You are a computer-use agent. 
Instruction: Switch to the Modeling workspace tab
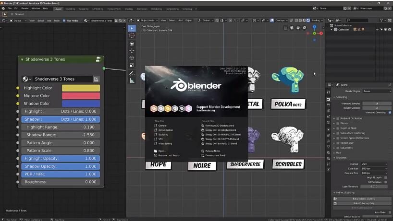[70, 9]
